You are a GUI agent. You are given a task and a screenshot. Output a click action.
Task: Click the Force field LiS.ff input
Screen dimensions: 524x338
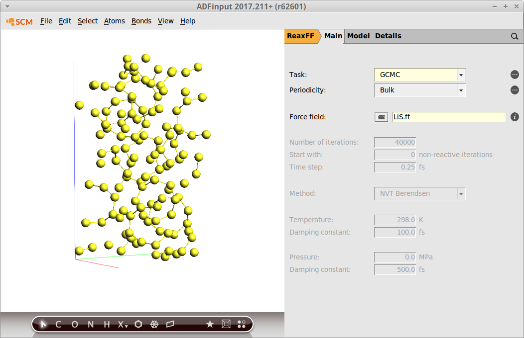449,117
